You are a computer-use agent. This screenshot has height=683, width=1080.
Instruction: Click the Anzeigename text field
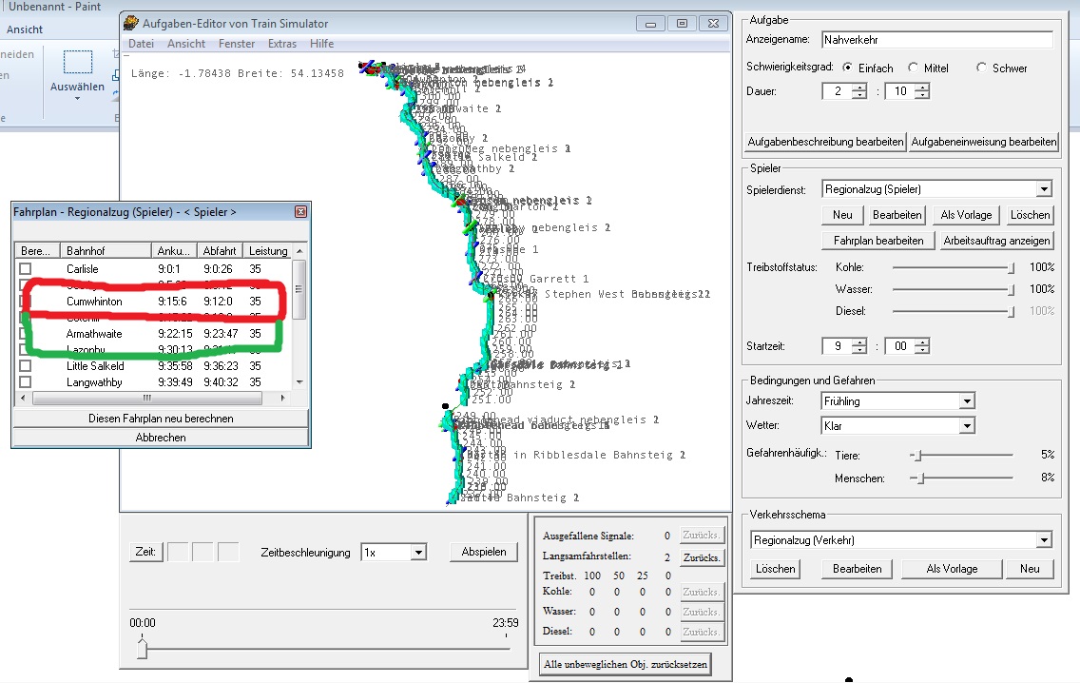point(936,40)
